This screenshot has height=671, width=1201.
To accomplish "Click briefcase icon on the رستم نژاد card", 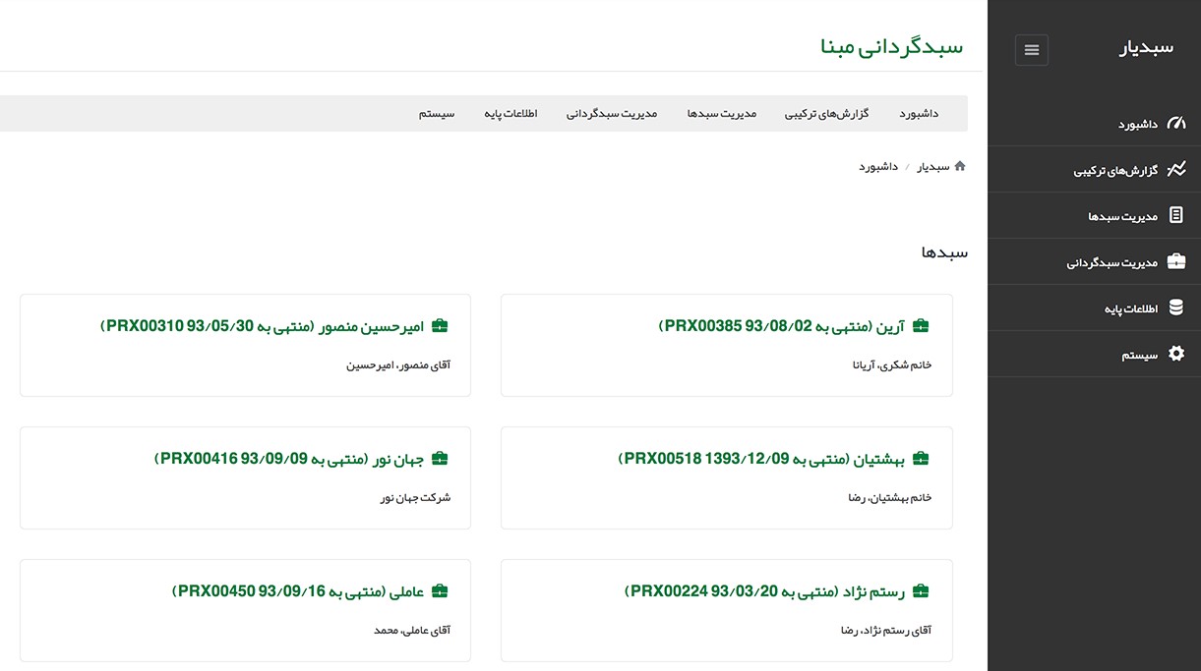I will click(x=922, y=591).
